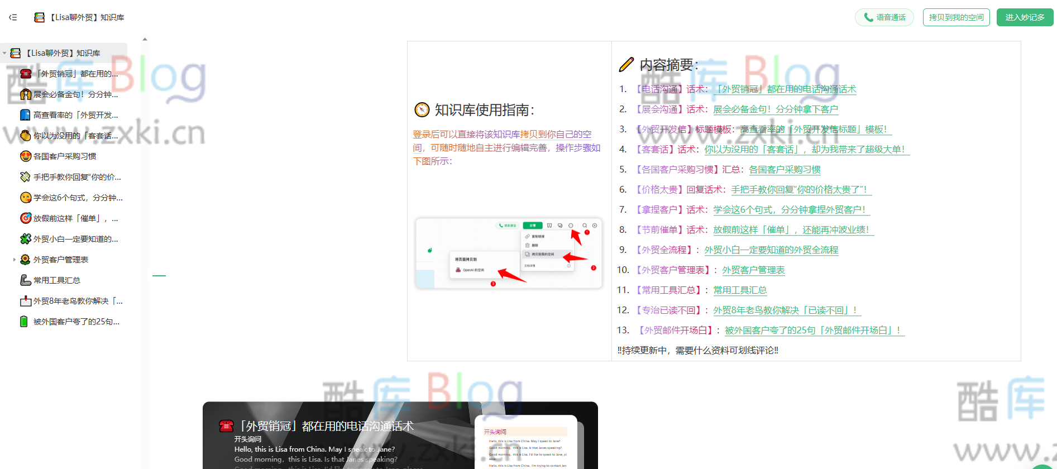
Task: Open the link 外贸小白一定要知道的外贸全流程
Action: pos(771,250)
